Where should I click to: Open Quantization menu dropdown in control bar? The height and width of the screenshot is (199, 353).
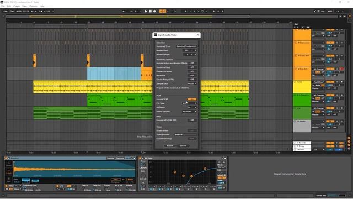(49, 11)
